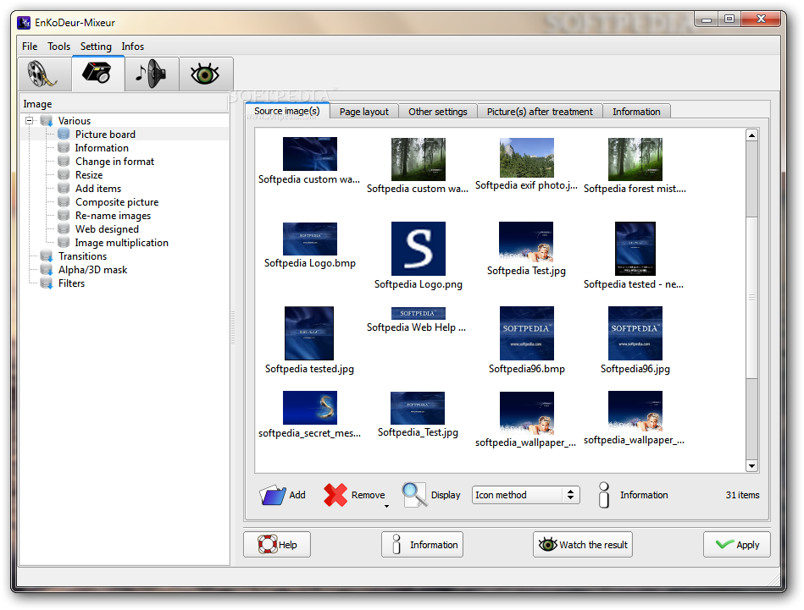Select Change in format tree item

pyautogui.click(x=114, y=162)
